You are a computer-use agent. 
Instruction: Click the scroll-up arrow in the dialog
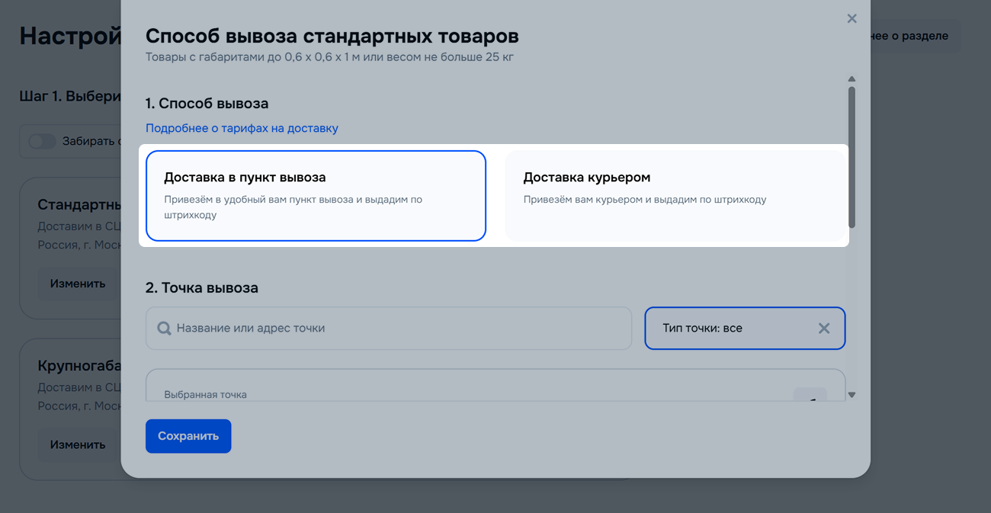(851, 79)
